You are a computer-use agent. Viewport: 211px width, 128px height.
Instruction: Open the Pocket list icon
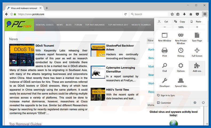pyautogui.click(x=197, y=14)
